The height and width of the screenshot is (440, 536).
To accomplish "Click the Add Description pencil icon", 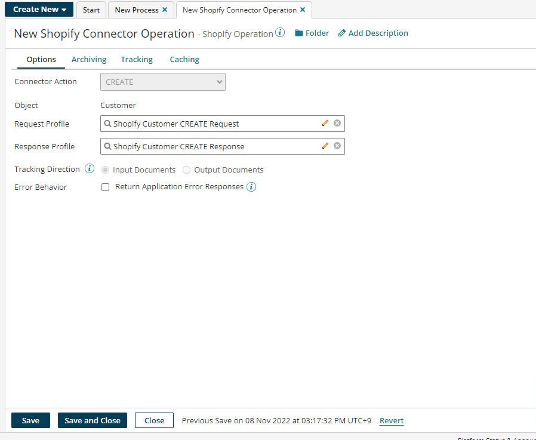I will (341, 33).
